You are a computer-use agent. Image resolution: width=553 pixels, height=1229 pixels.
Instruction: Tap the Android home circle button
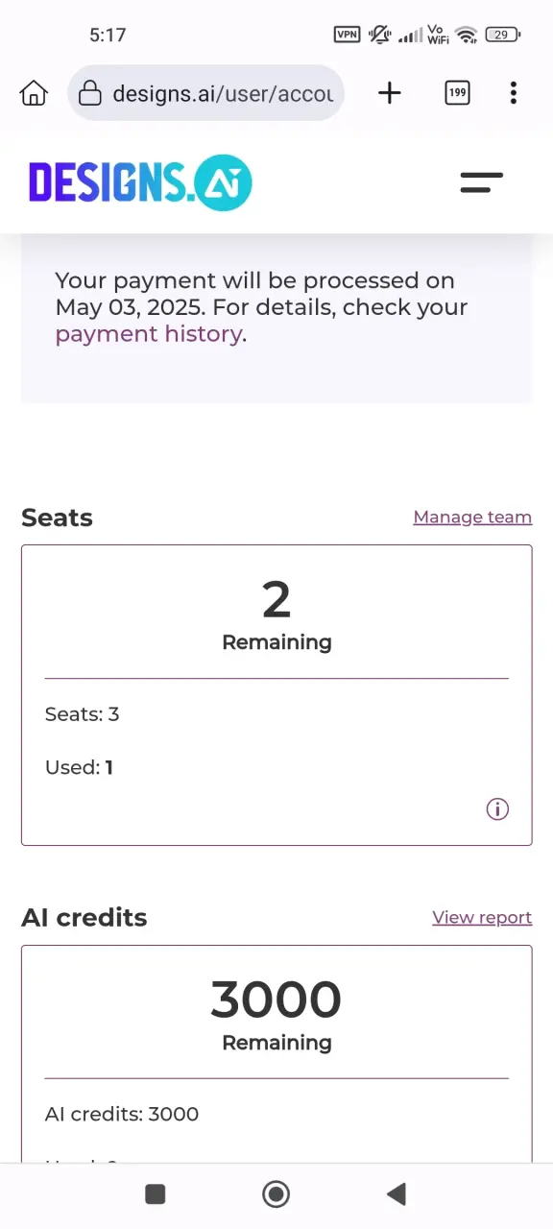(x=276, y=1193)
